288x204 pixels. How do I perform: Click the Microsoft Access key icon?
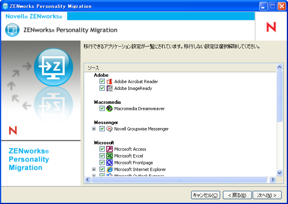(x=109, y=149)
